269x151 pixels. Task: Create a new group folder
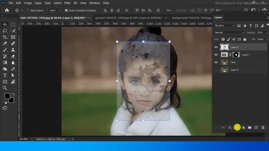coord(250,128)
